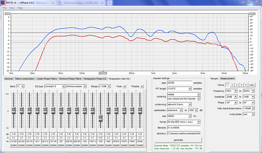The width and height of the screenshot is (262, 153).
Task: Open the rate 48000 Hz dropdown
Action: (x=190, y=116)
